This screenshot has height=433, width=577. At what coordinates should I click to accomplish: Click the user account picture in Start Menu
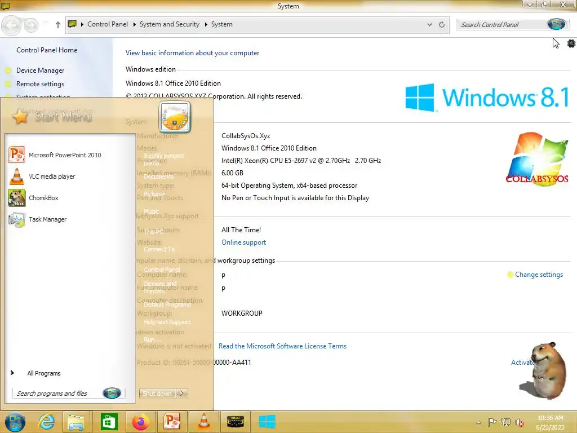pyautogui.click(x=175, y=117)
